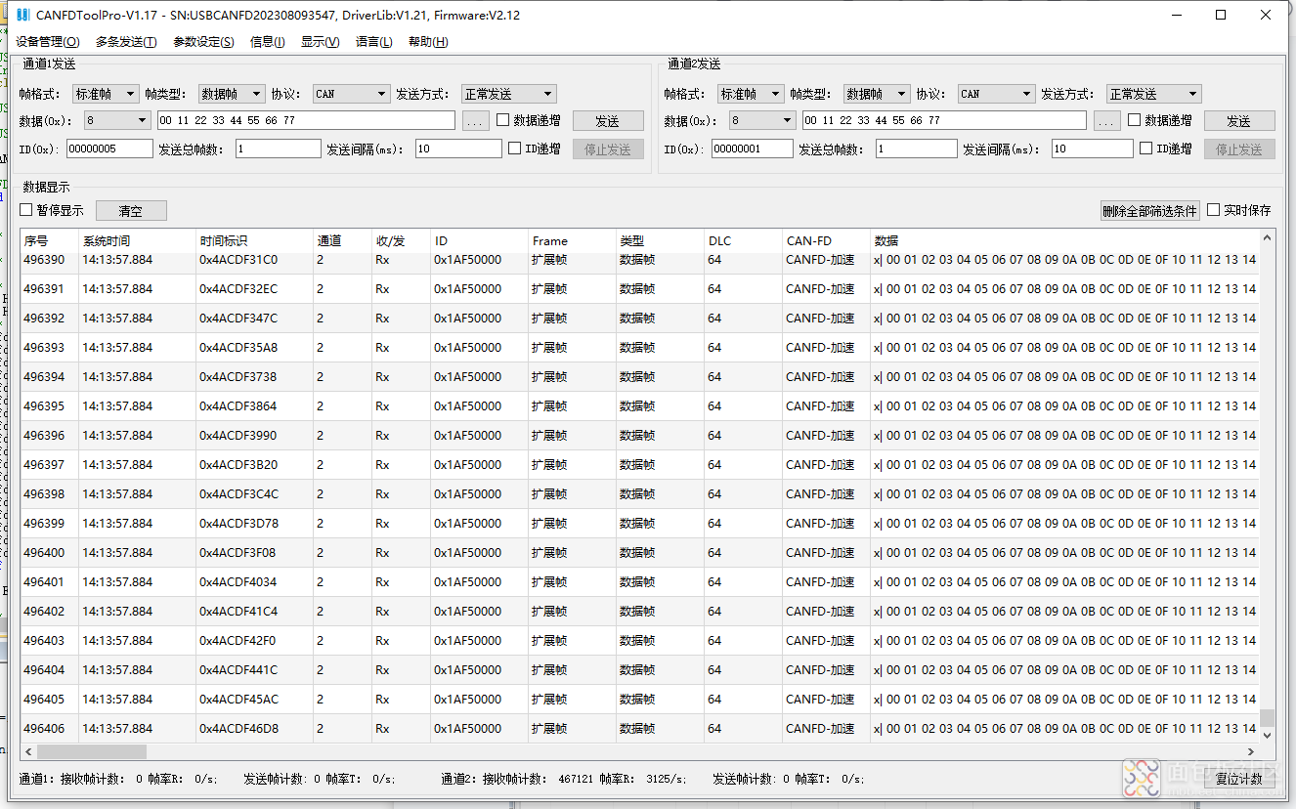Open the 显示(V) menu
Viewport: 1296px width, 809px height.
click(321, 42)
